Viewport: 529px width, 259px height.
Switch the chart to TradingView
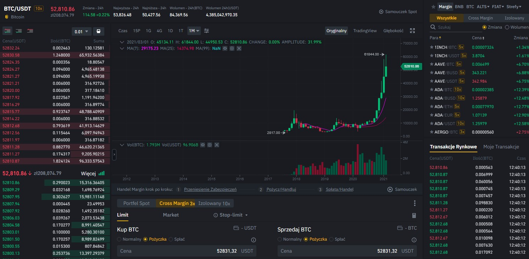[365, 31]
